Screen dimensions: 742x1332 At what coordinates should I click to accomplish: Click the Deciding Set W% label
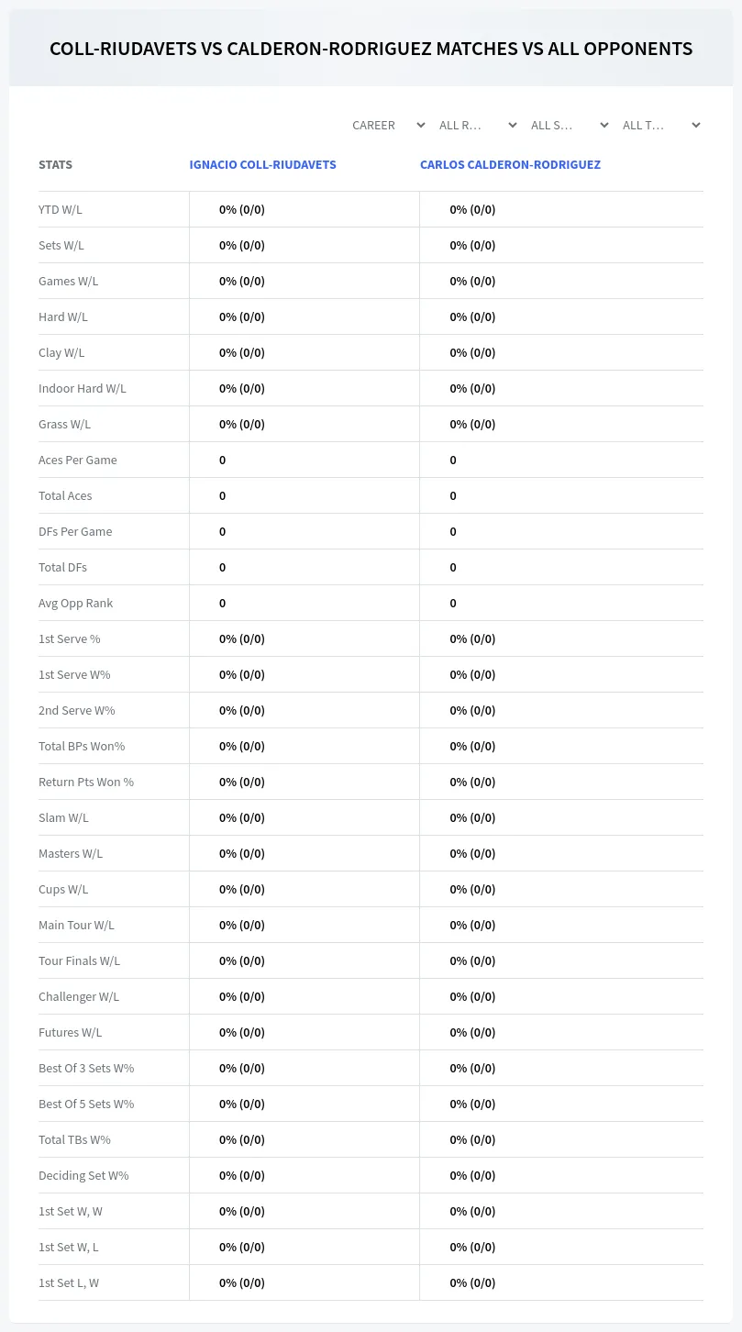pyautogui.click(x=83, y=1175)
